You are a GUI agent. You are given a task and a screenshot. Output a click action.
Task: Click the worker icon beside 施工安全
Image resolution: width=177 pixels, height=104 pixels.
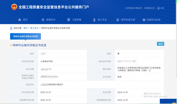pos(94,20)
